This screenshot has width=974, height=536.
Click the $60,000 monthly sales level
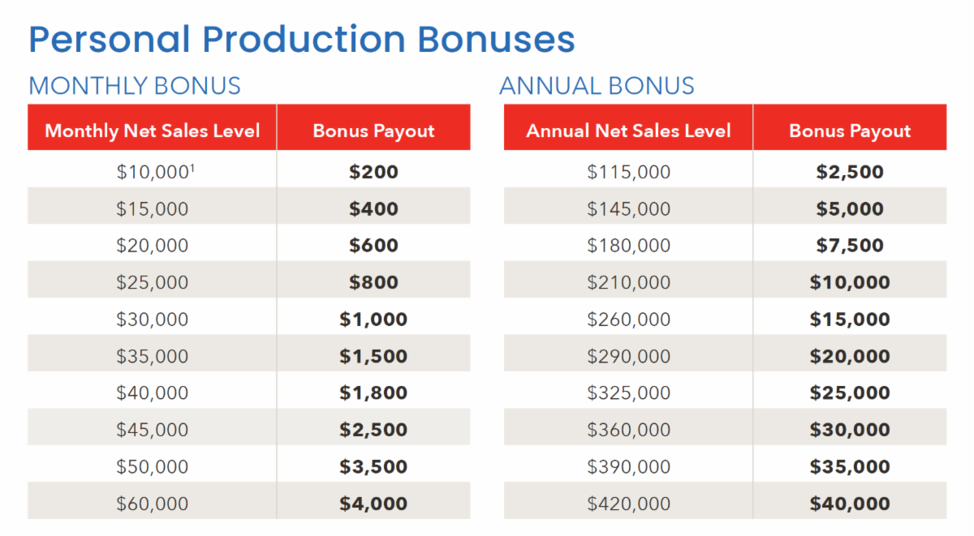pos(152,504)
